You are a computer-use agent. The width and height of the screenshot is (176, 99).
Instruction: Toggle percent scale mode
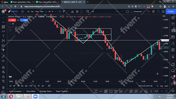[x=157, y=86]
